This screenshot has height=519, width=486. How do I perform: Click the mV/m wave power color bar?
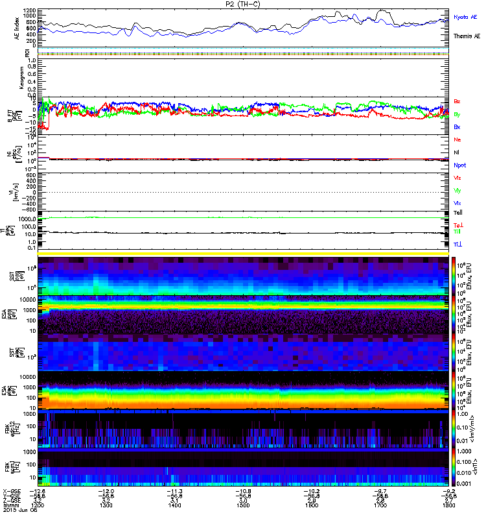tap(454, 429)
